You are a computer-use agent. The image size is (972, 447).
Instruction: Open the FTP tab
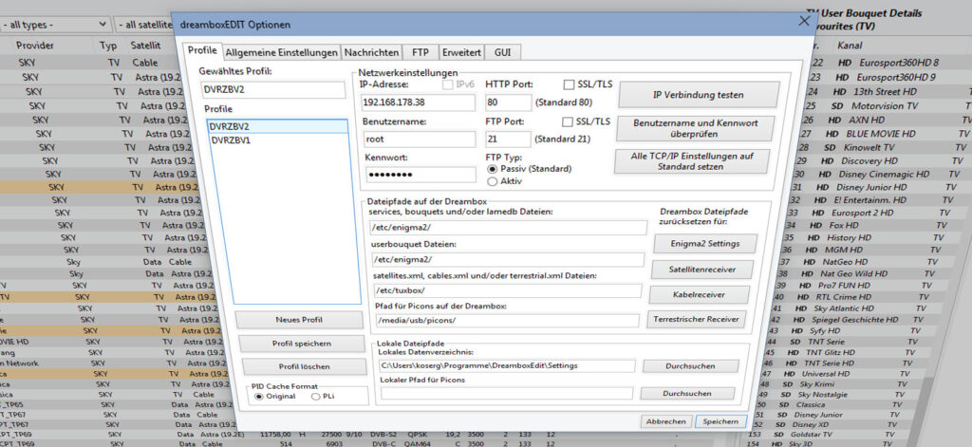419,52
